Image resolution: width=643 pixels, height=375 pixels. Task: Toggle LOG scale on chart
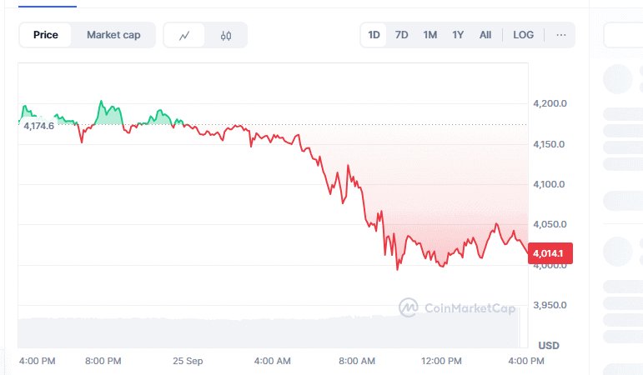coord(524,35)
